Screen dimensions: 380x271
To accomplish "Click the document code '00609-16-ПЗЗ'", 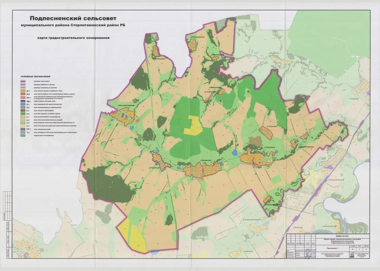I will pyautogui.click(x=342, y=236).
